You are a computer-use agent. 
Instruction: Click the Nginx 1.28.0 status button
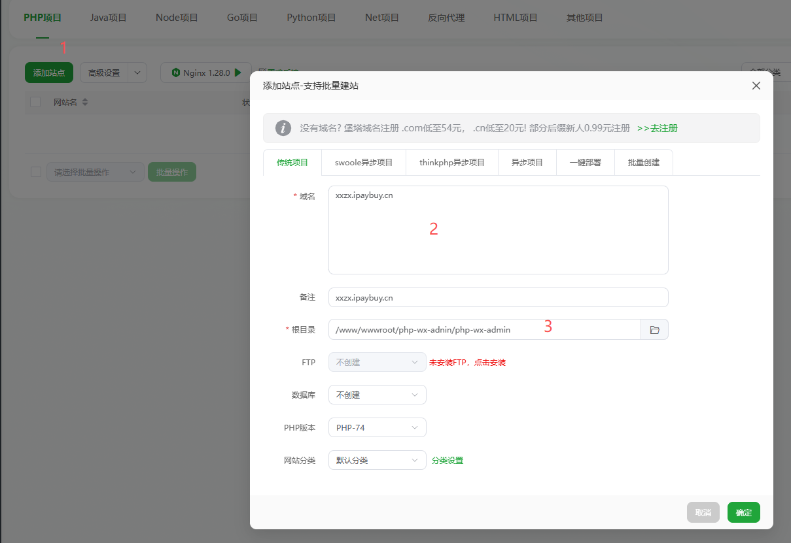pos(205,73)
